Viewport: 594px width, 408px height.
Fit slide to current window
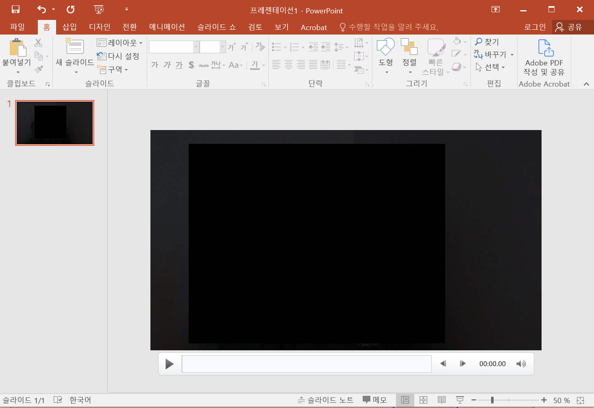tap(580, 400)
